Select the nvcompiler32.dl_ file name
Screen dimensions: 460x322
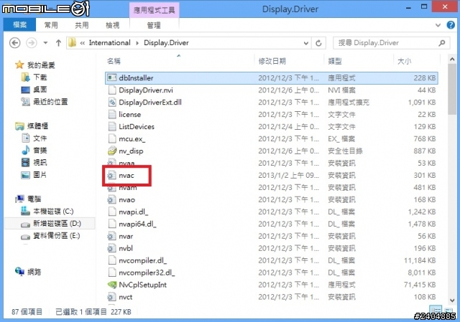pos(147,273)
